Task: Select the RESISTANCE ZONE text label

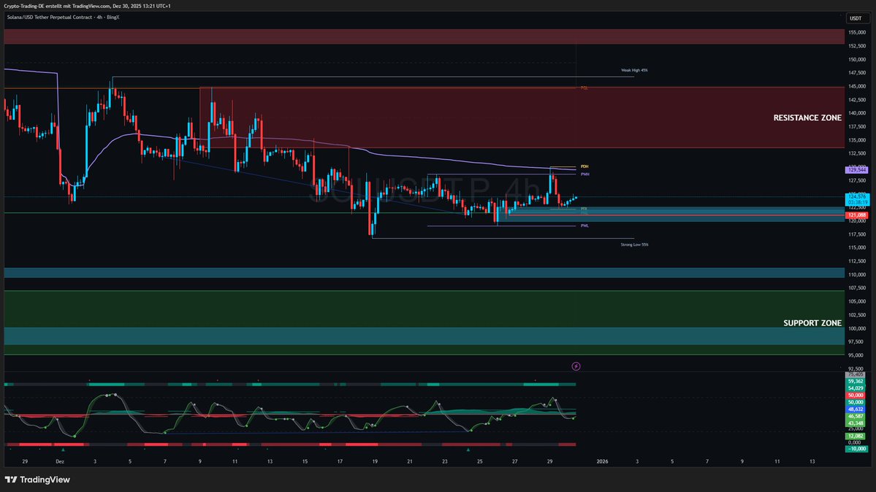Action: coord(807,118)
